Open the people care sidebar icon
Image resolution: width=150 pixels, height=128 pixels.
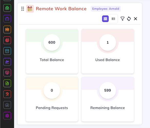7,29
